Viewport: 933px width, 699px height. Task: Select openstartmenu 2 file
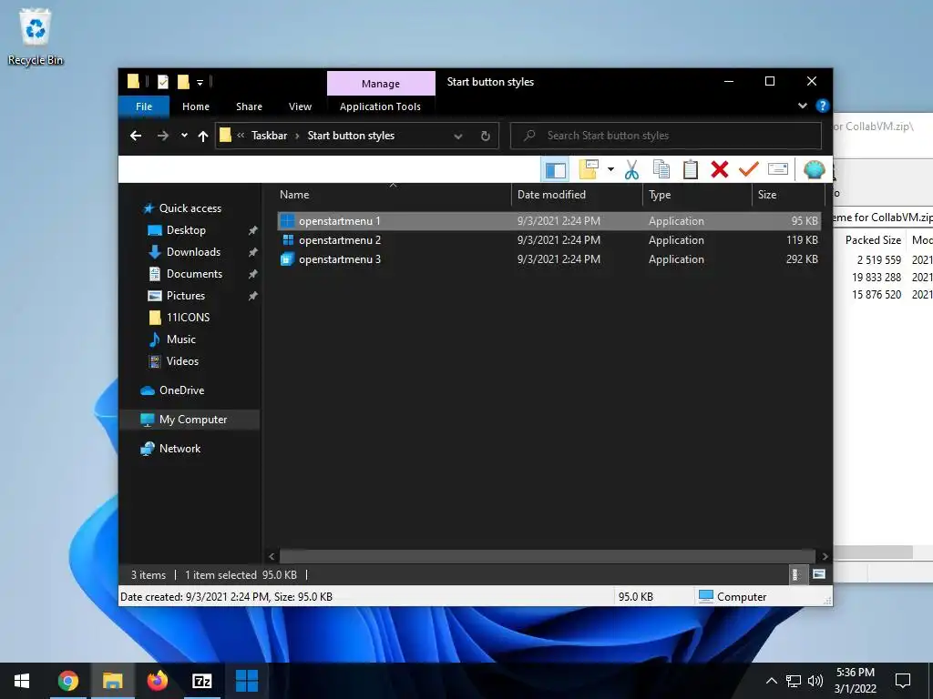pyautogui.click(x=549, y=240)
